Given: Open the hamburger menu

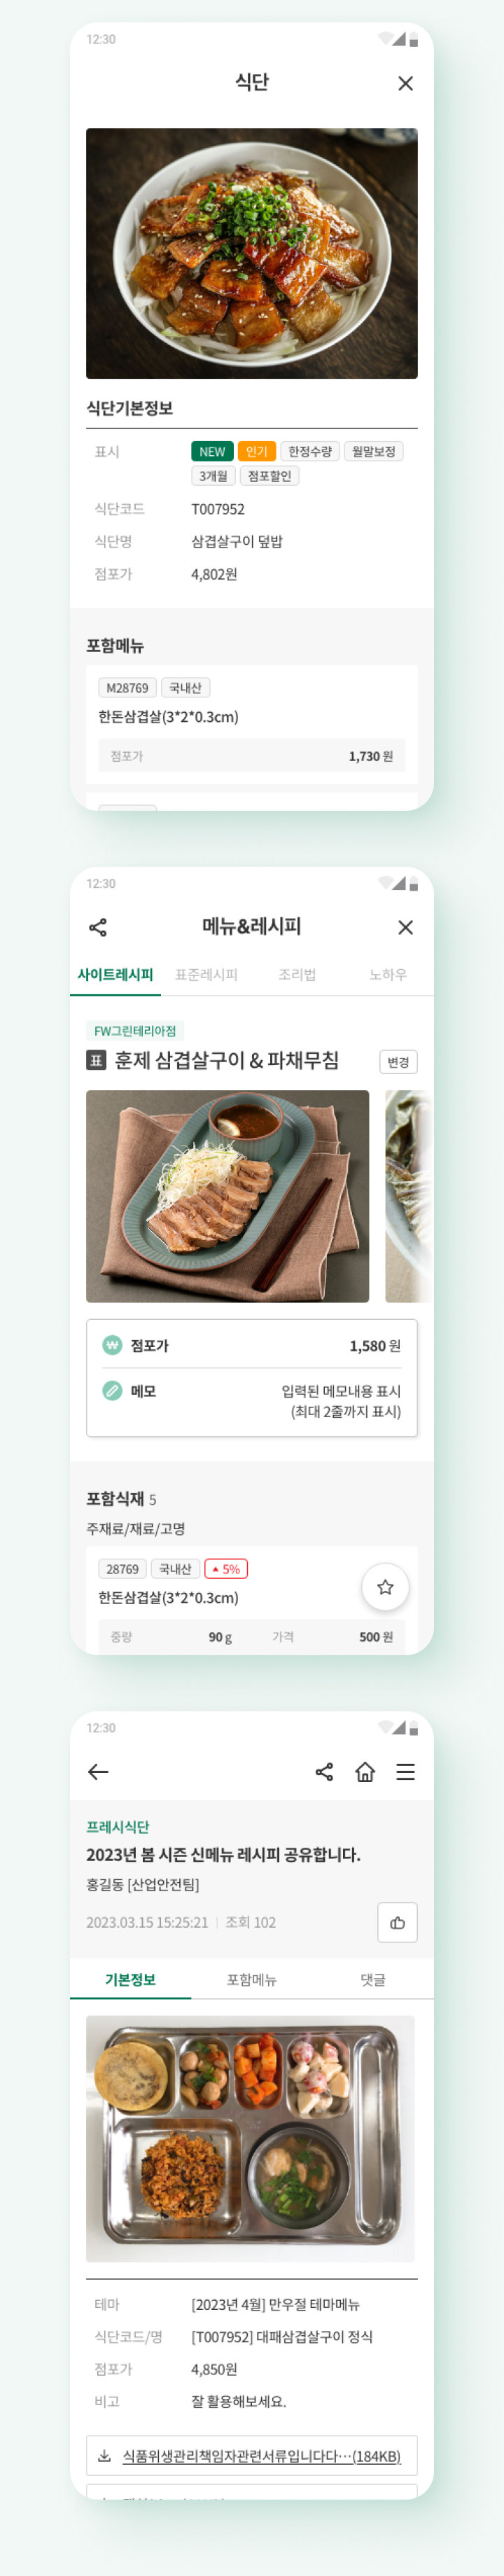Looking at the screenshot, I should [405, 1771].
